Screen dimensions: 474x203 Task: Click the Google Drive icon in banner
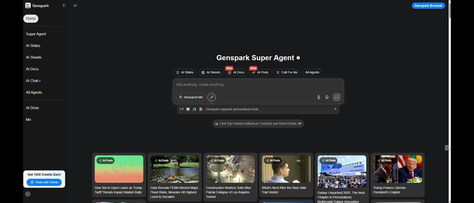195,109
